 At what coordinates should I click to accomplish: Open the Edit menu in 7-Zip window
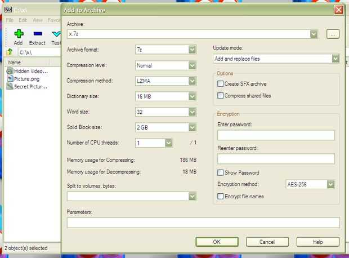point(23,20)
